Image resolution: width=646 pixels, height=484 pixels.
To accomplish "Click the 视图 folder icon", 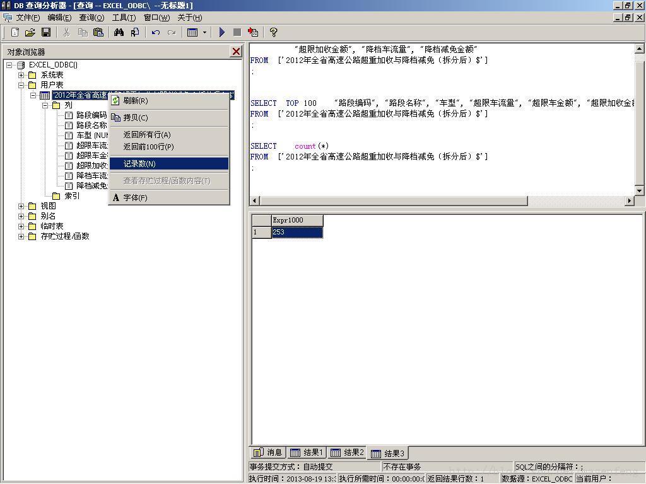I will (x=32, y=206).
